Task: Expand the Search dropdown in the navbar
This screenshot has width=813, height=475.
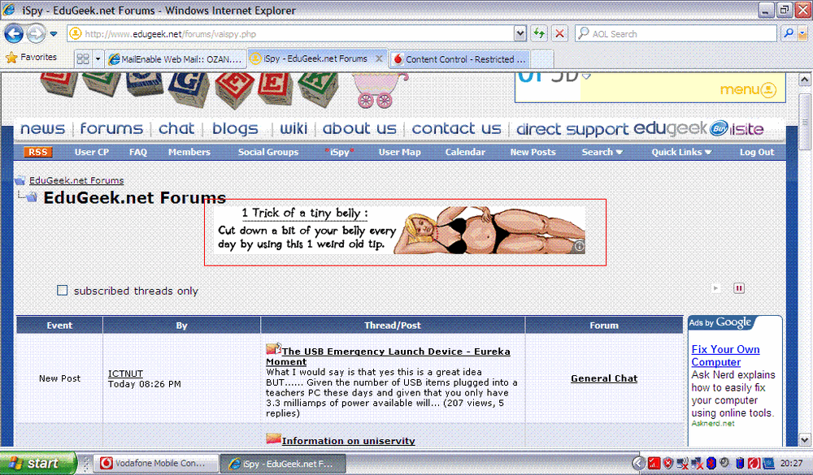Action: point(602,152)
